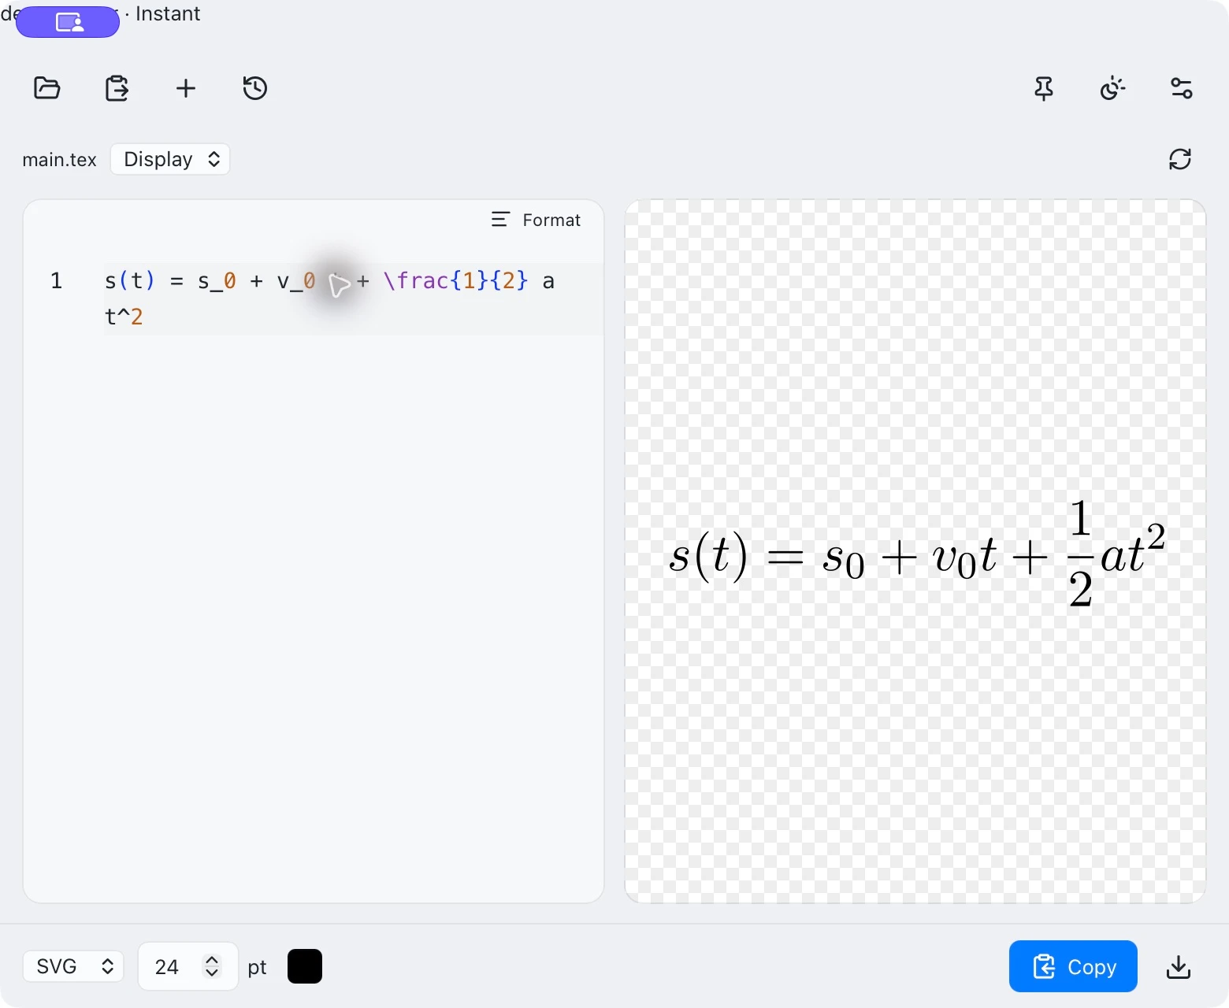Open the black color swatch
This screenshot has width=1229, height=1008.
click(x=305, y=966)
